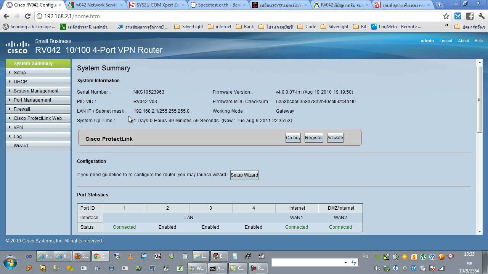This screenshot has height=274, width=488.
Task: Expand the System Management sidebar menu
Action: pos(38,91)
